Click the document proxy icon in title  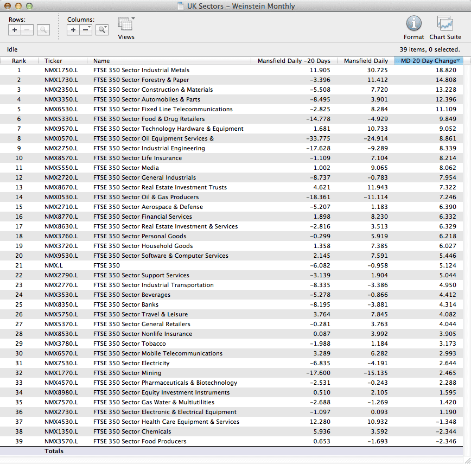[181, 7]
